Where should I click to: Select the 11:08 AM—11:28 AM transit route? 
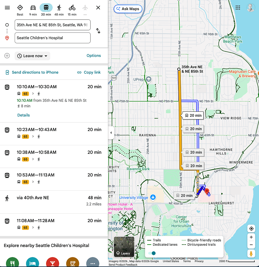pyautogui.click(x=54, y=225)
